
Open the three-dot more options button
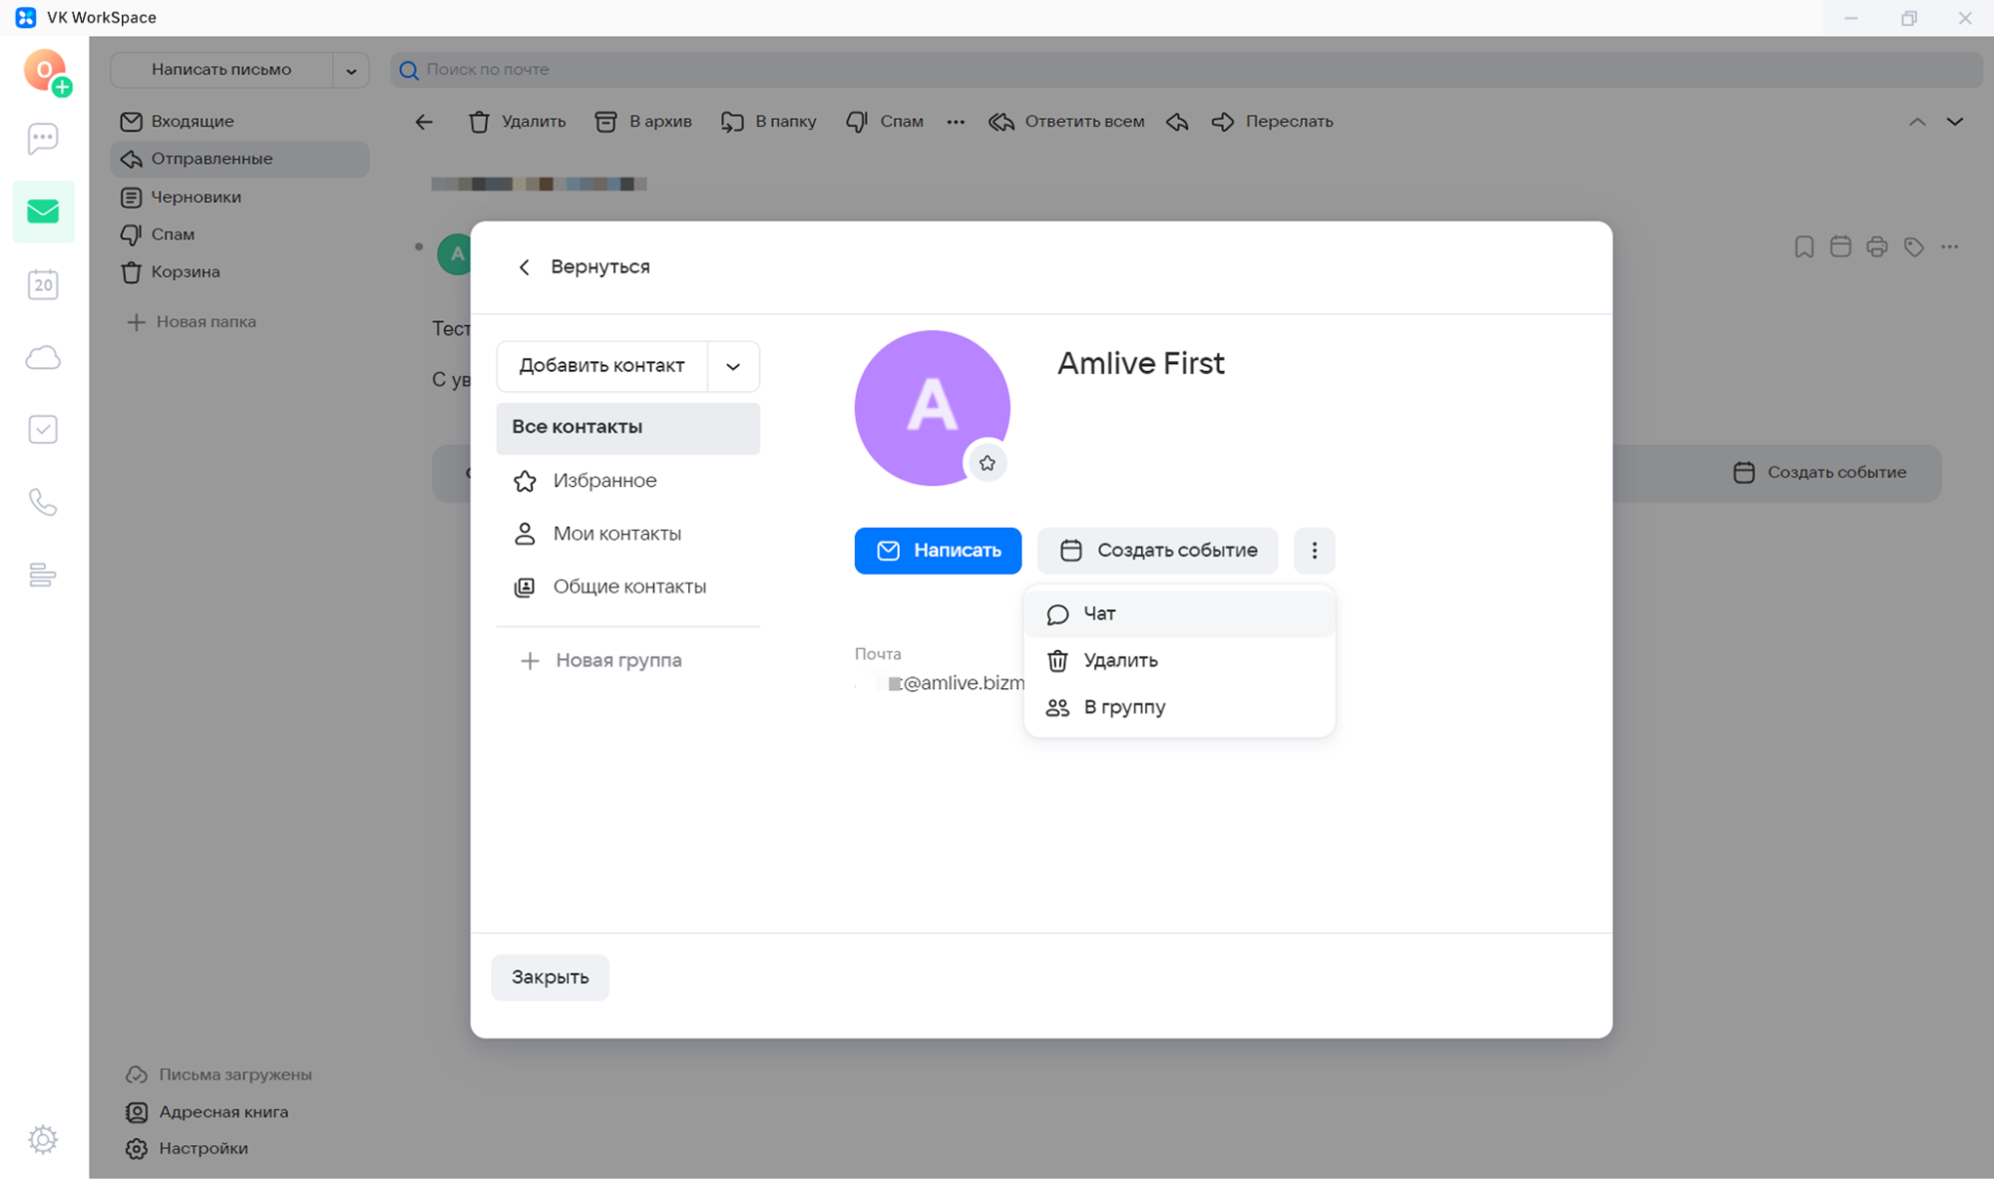click(x=1314, y=551)
